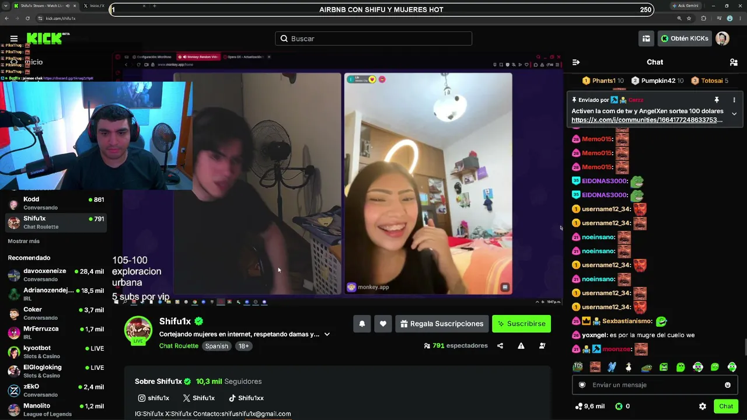Open the chat users list icon

734,62
